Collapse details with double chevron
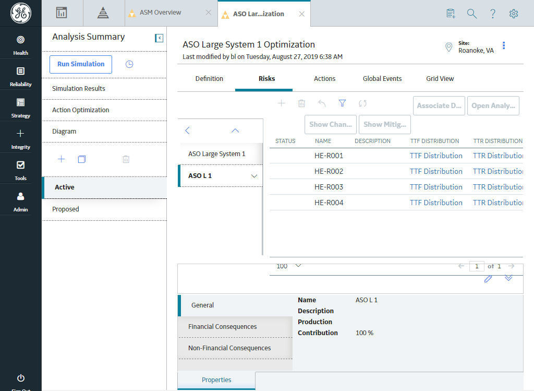The height and width of the screenshot is (391, 534). 508,278
